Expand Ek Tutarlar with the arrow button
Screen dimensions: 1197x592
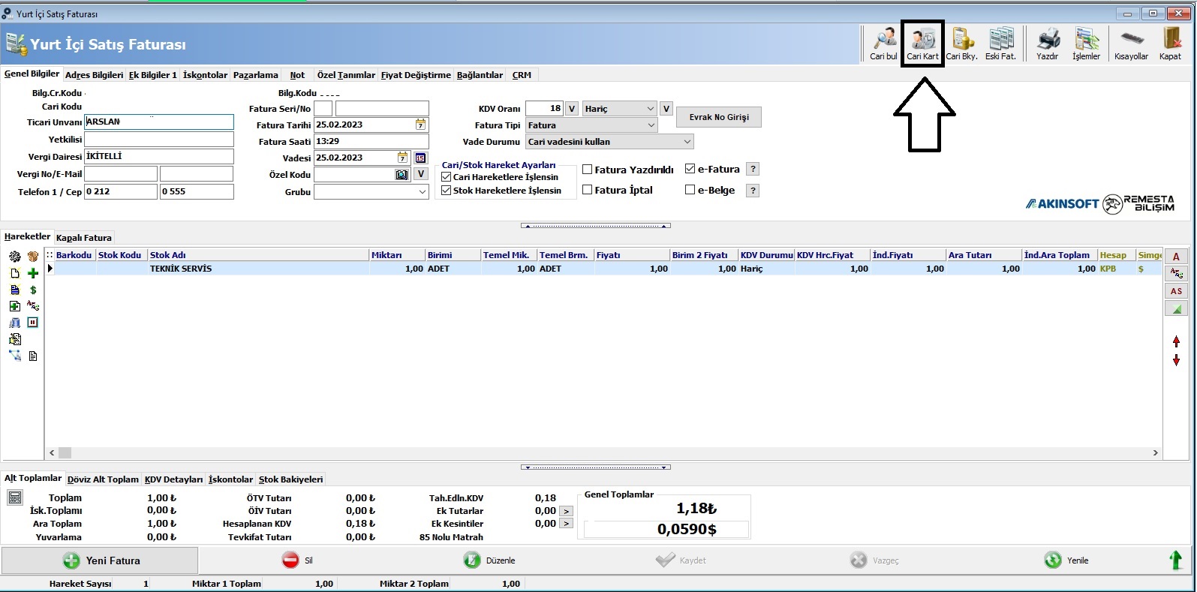[567, 511]
